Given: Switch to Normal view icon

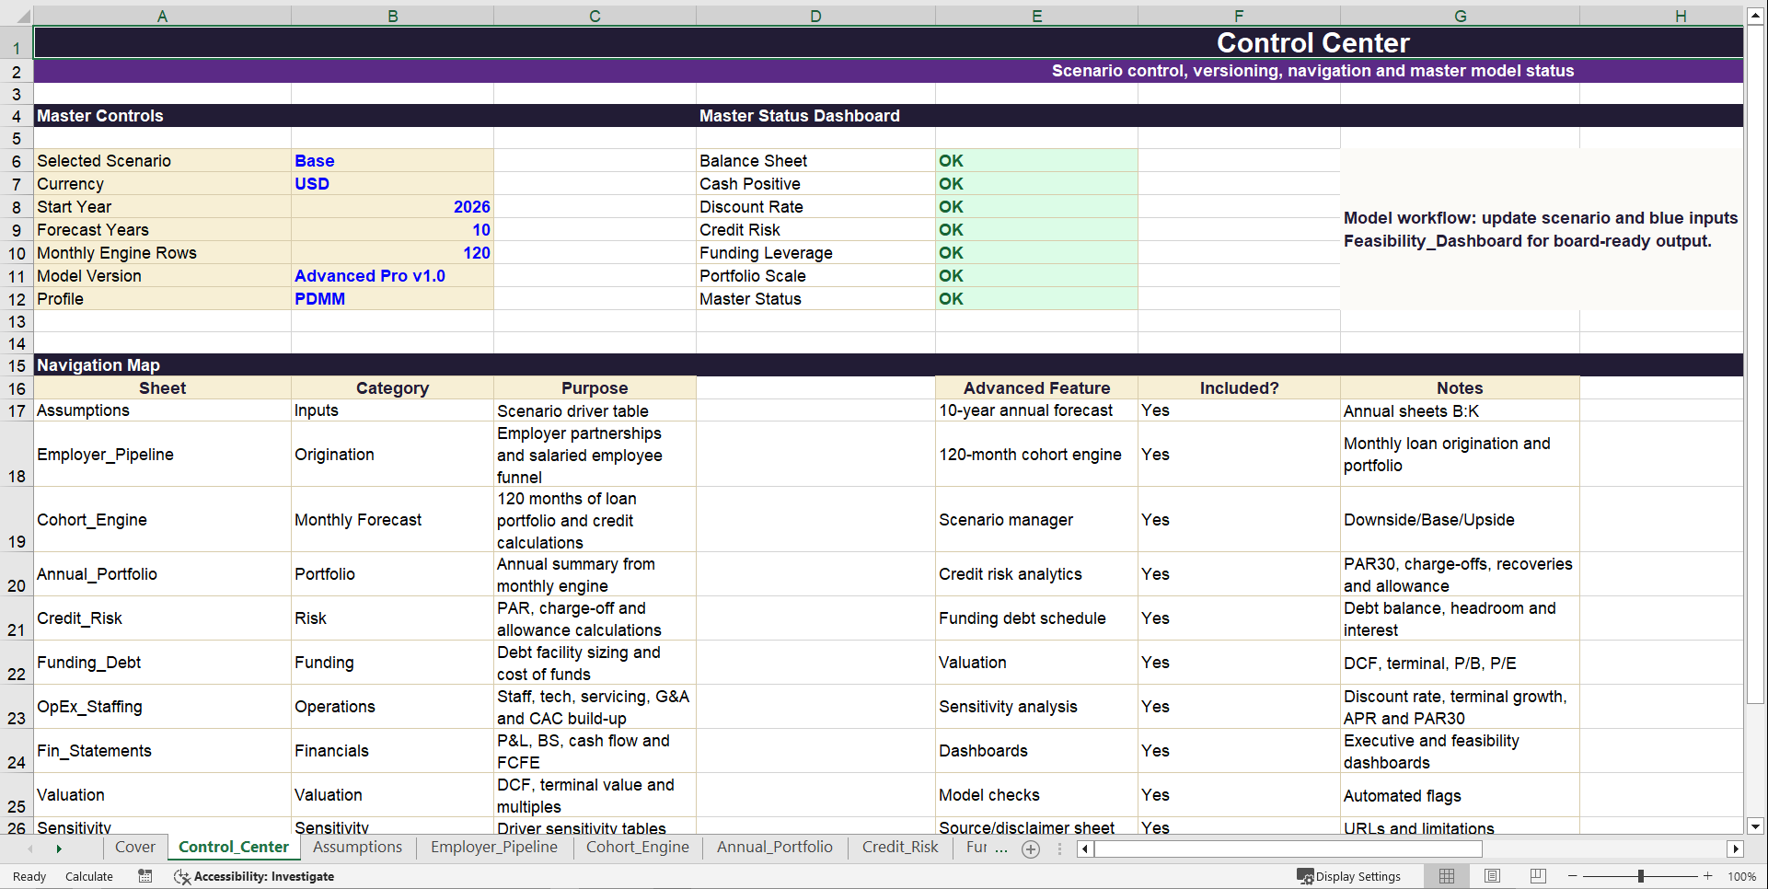Looking at the screenshot, I should point(1447,876).
